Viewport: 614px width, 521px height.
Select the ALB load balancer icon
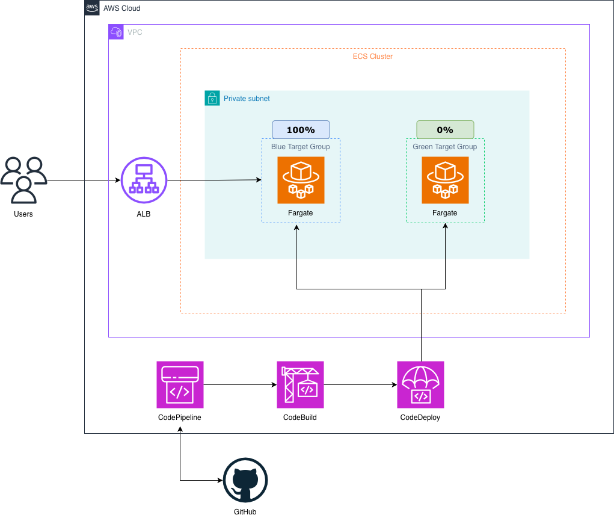(x=144, y=180)
